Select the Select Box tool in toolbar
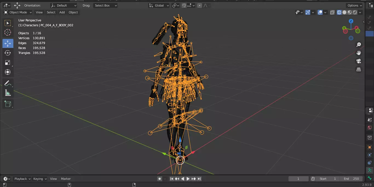 point(8,23)
